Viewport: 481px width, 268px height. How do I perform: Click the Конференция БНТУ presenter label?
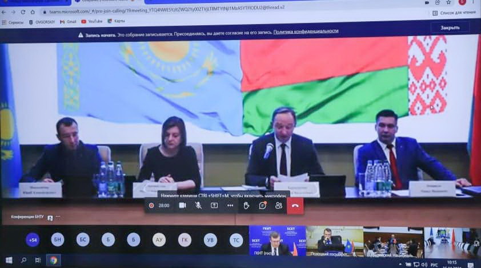[27, 217]
